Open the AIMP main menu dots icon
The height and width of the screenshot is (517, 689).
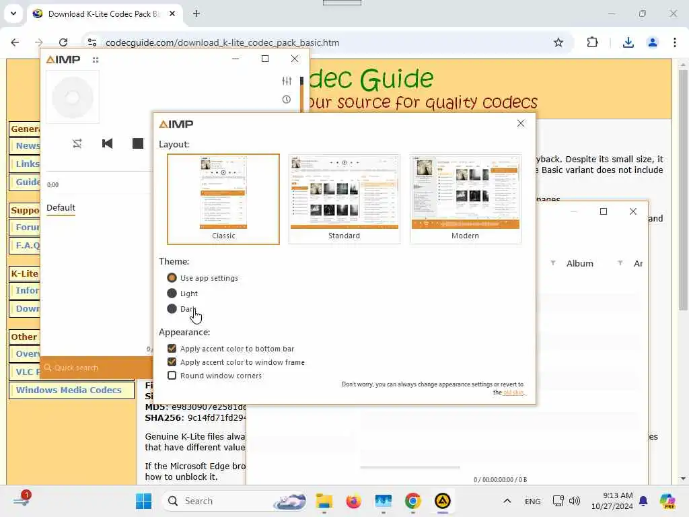click(96, 60)
